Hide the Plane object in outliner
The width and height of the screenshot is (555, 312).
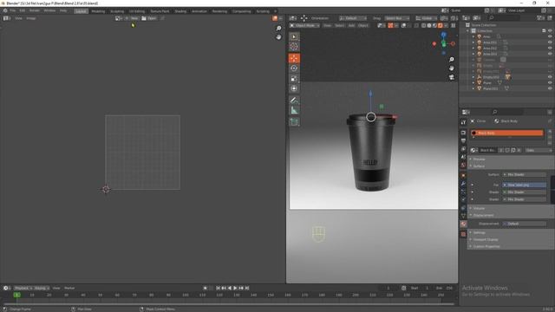click(550, 83)
